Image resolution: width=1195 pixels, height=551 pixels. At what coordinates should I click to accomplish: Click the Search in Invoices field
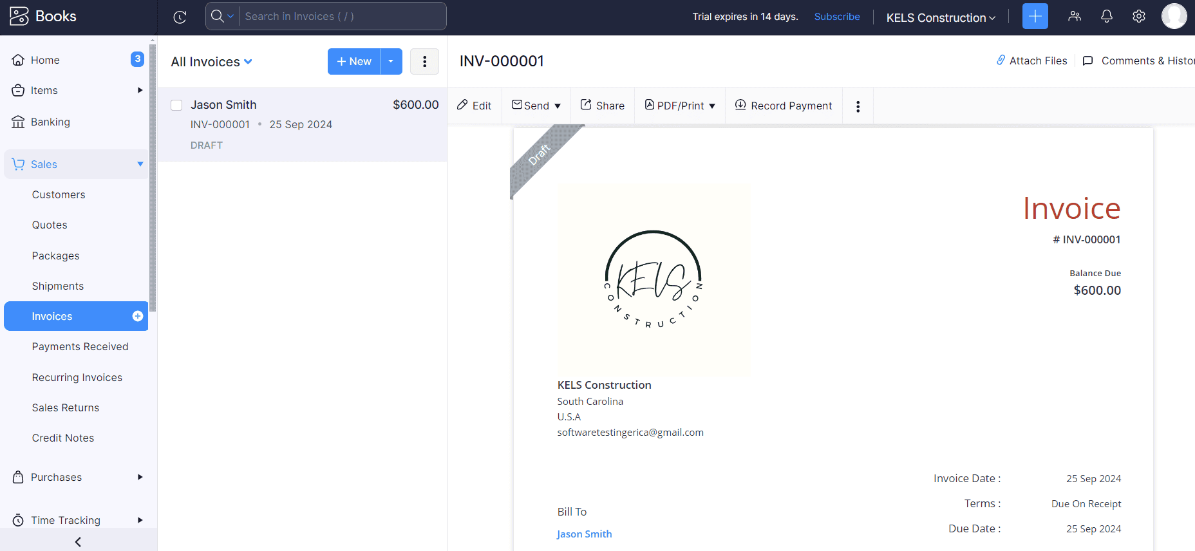tap(341, 16)
